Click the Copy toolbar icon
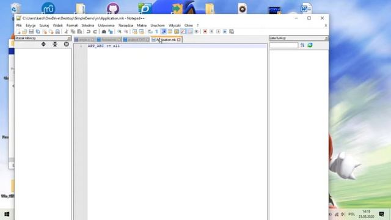391x220 pixels. click(73, 32)
